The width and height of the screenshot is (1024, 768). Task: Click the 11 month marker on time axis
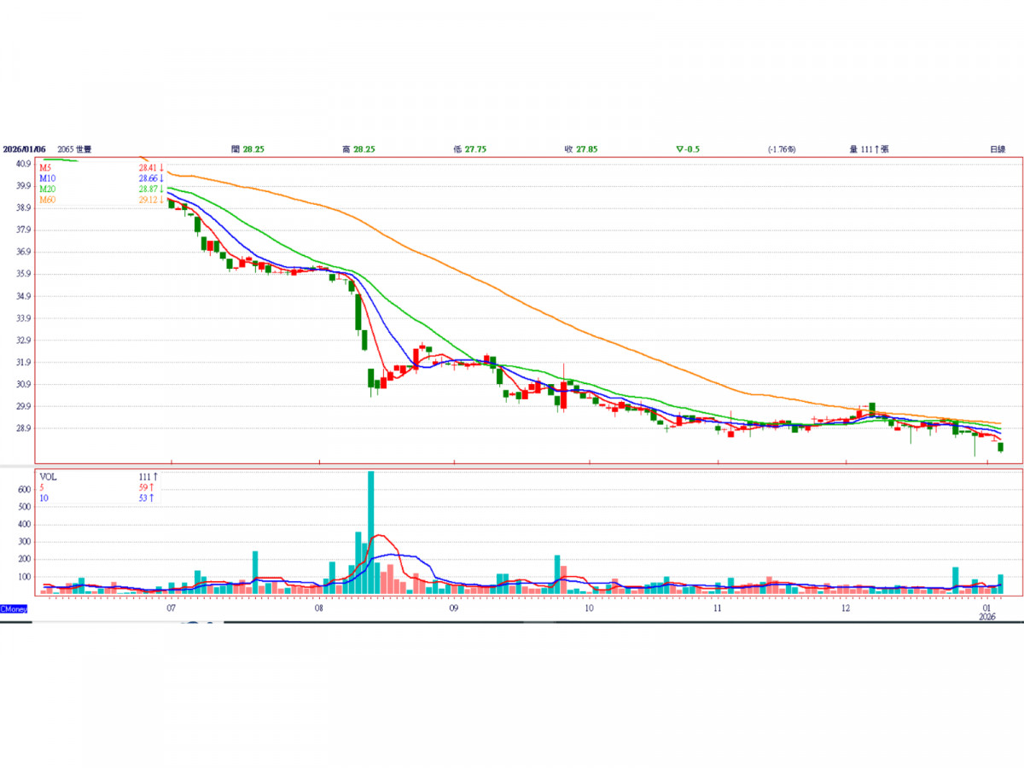coord(718,608)
